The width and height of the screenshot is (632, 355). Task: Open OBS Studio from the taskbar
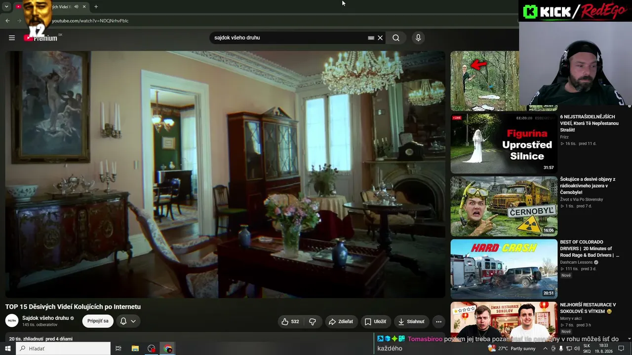coord(152,349)
